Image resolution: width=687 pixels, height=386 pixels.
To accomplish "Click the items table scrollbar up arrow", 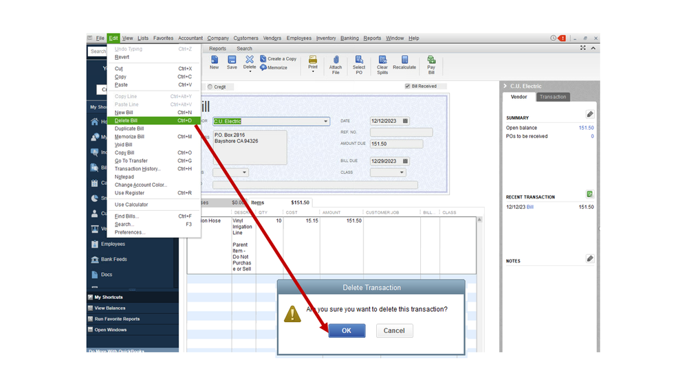I will click(x=479, y=220).
